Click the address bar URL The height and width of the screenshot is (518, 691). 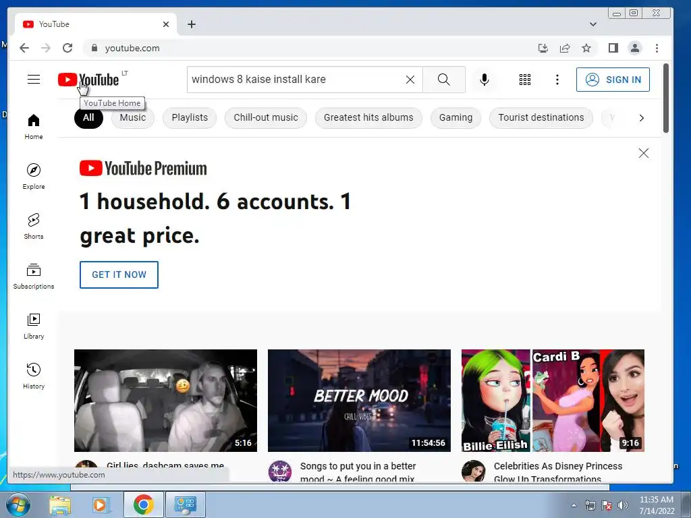click(132, 48)
